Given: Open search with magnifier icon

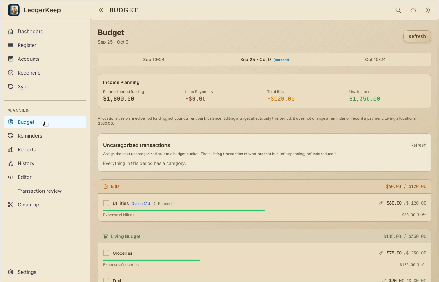Looking at the screenshot, I should 398,10.
